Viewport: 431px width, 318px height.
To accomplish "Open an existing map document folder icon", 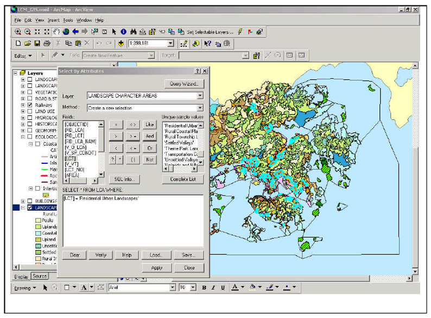I will (28, 43).
